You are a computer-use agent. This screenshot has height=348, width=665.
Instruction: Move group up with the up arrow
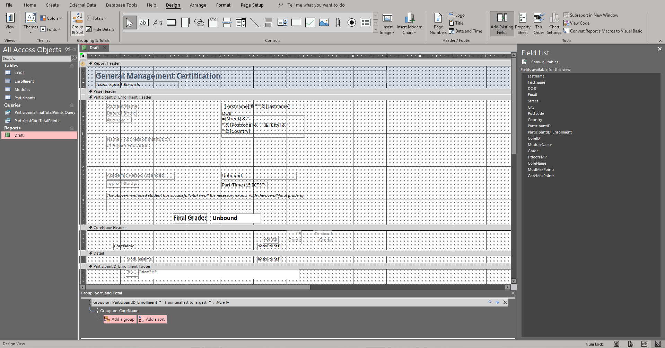(x=490, y=302)
